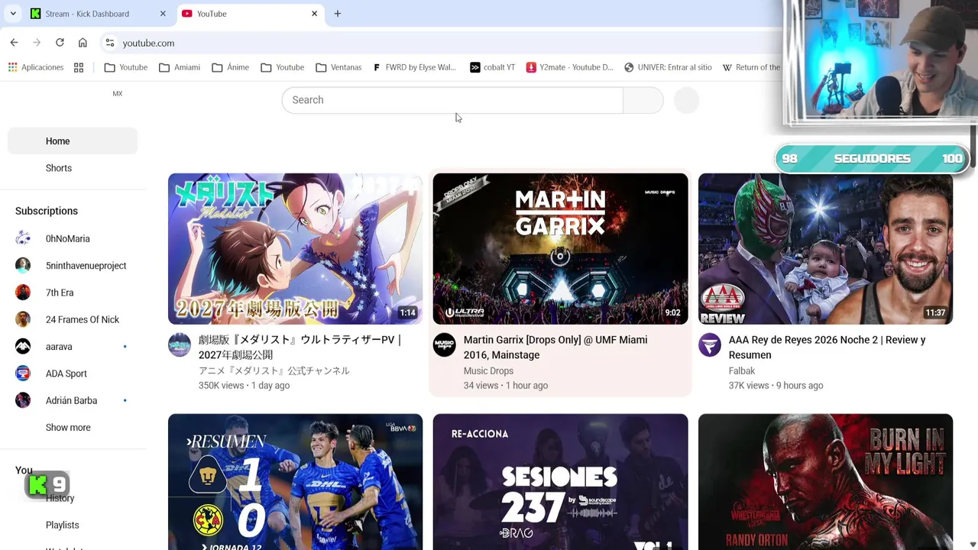Image resolution: width=978 pixels, height=550 pixels.
Task: Open Adrián Barba channel avatar
Action: (x=23, y=400)
